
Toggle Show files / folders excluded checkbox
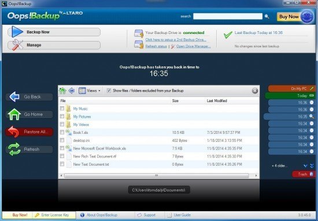point(109,91)
